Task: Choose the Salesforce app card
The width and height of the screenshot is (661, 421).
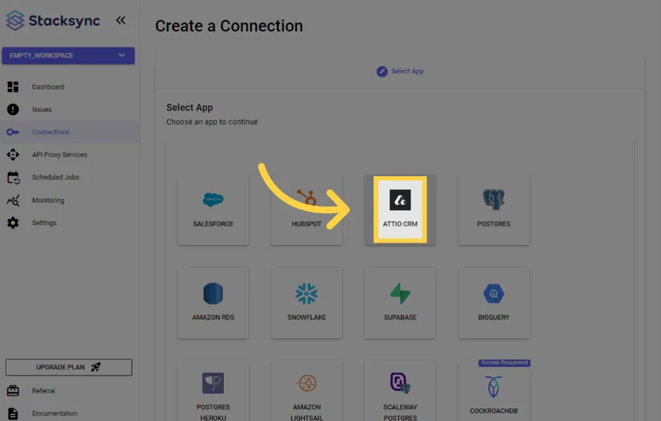Action: pyautogui.click(x=213, y=209)
